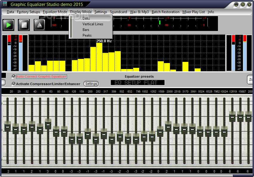The width and height of the screenshot is (254, 177).
Task: Click the 250.0 Hz peak spectrum bar
Action: pos(99,57)
